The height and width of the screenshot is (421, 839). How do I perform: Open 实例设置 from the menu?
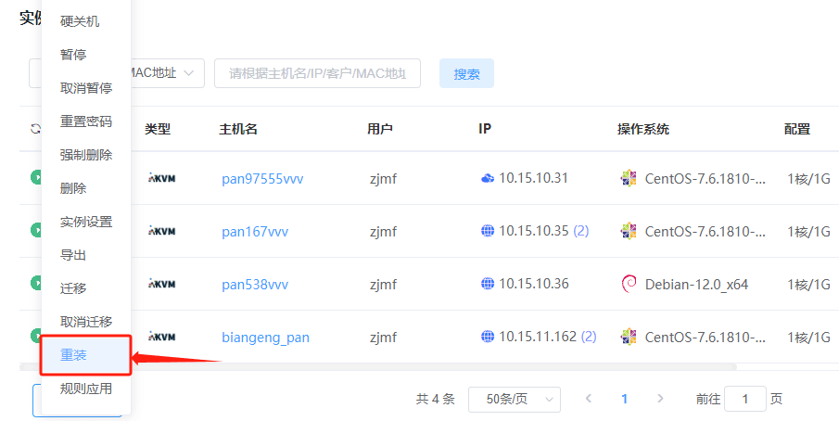tap(86, 222)
